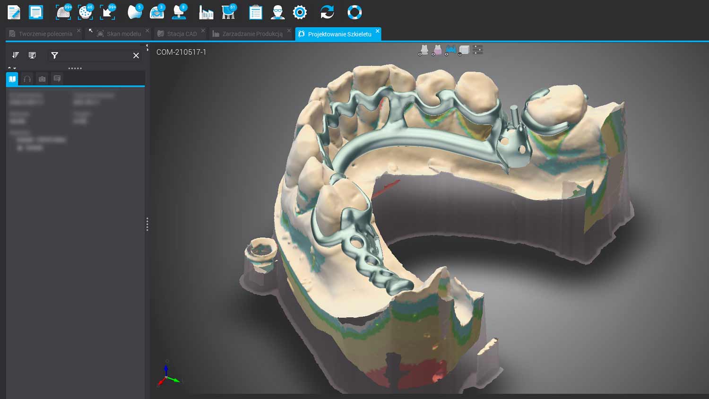This screenshot has height=399, width=709.
Task: Switch to the Stacja CAD tab
Action: point(182,34)
